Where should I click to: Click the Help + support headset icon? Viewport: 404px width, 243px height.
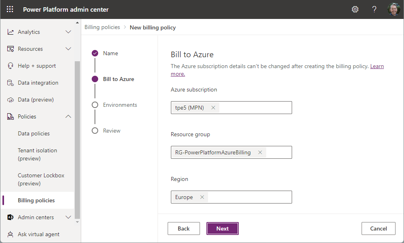click(x=11, y=66)
